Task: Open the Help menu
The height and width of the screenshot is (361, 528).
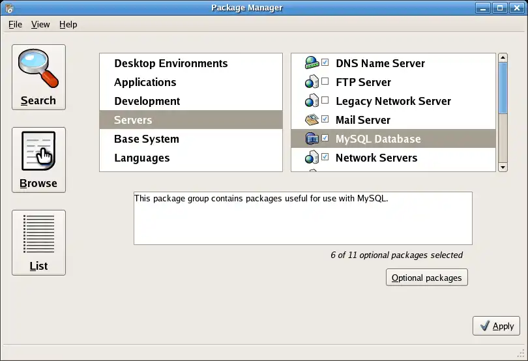Action: 68,24
